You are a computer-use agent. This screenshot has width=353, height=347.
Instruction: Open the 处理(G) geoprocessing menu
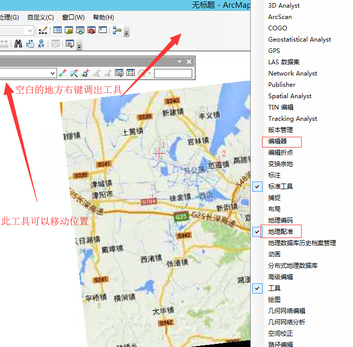pyautogui.click(x=9, y=17)
